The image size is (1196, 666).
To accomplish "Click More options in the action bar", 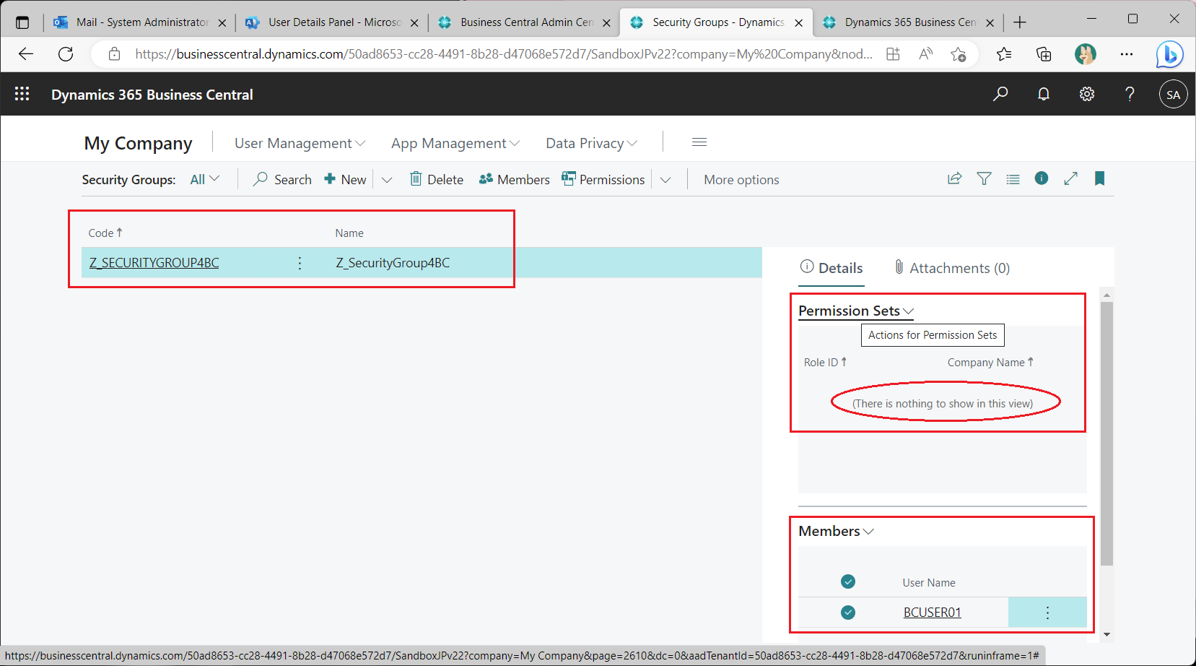I will pos(741,179).
